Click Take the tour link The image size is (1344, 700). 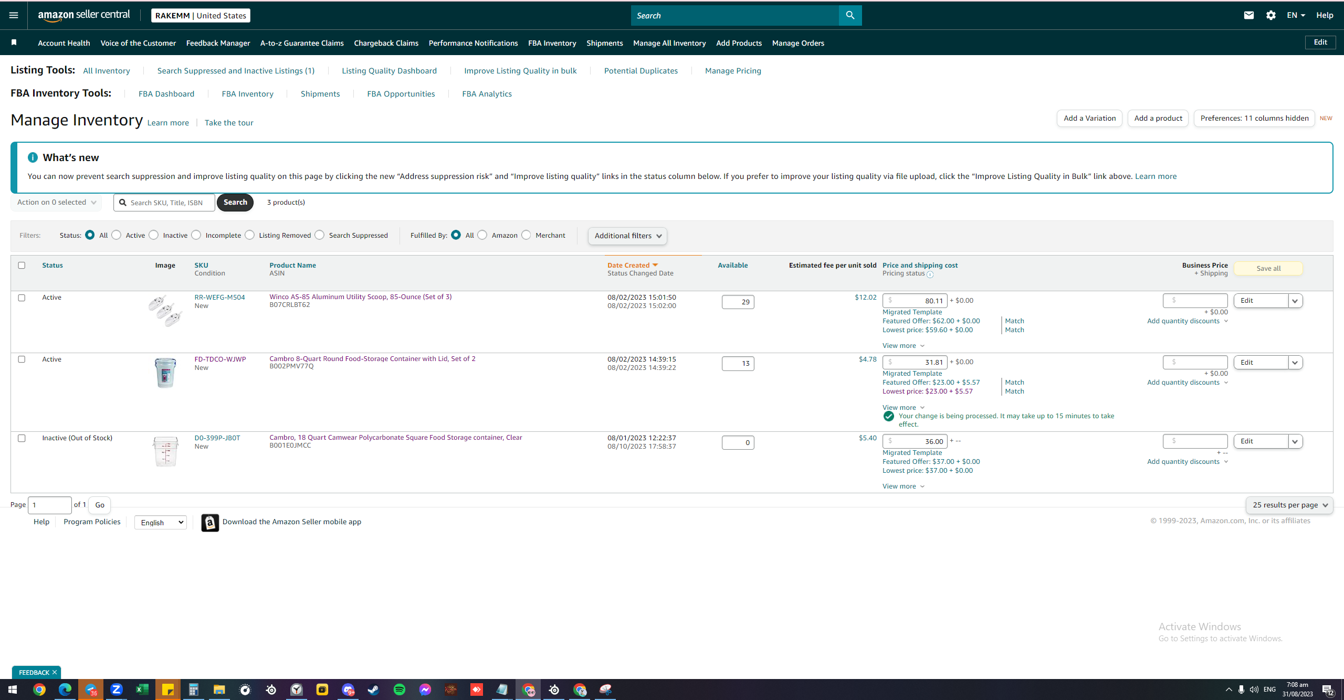(x=229, y=123)
